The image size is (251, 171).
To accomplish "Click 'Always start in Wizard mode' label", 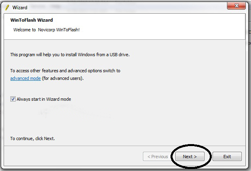I will (44, 99).
